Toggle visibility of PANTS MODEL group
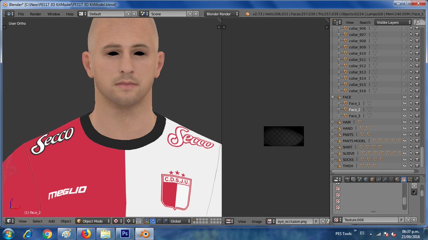The width and height of the screenshot is (428, 240). coord(405,141)
